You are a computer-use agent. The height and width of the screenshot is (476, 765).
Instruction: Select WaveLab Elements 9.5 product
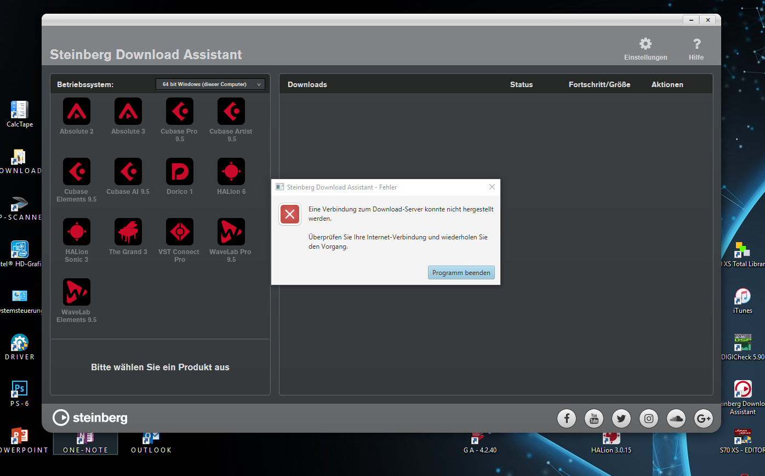pyautogui.click(x=77, y=292)
